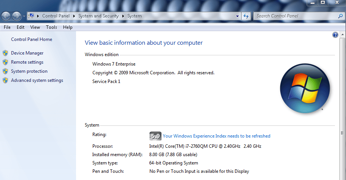Screen dimensions: 346x180
Task: Click the computer icon in the address bar
Action: [31, 16]
